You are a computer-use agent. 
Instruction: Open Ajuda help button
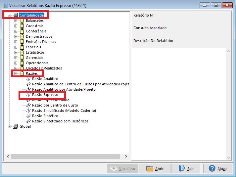[218, 169]
